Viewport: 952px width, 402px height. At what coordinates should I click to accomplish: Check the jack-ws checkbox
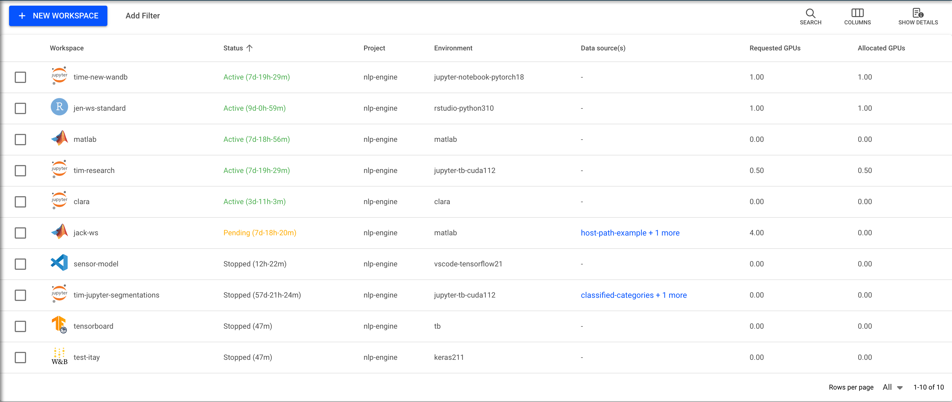[20, 233]
